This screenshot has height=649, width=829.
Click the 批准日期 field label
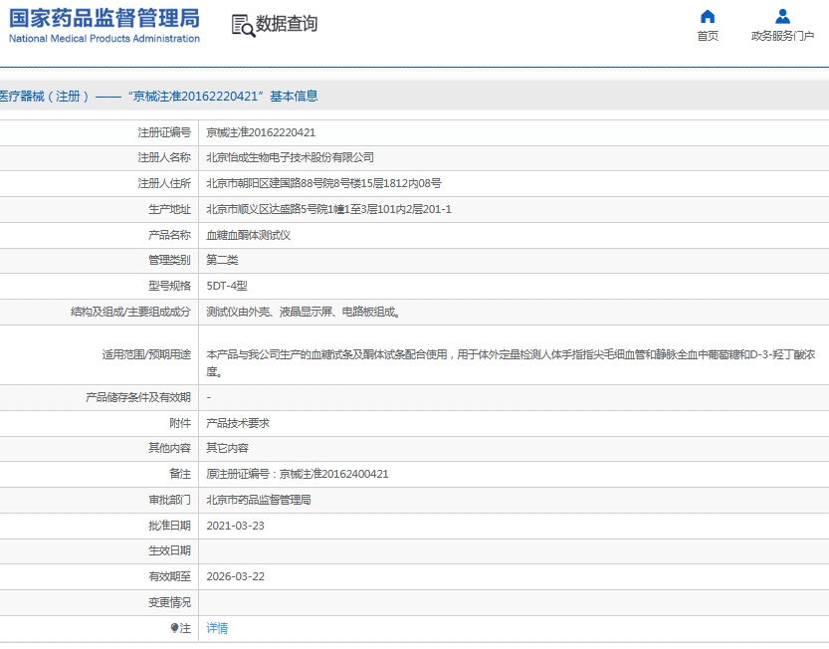click(170, 526)
